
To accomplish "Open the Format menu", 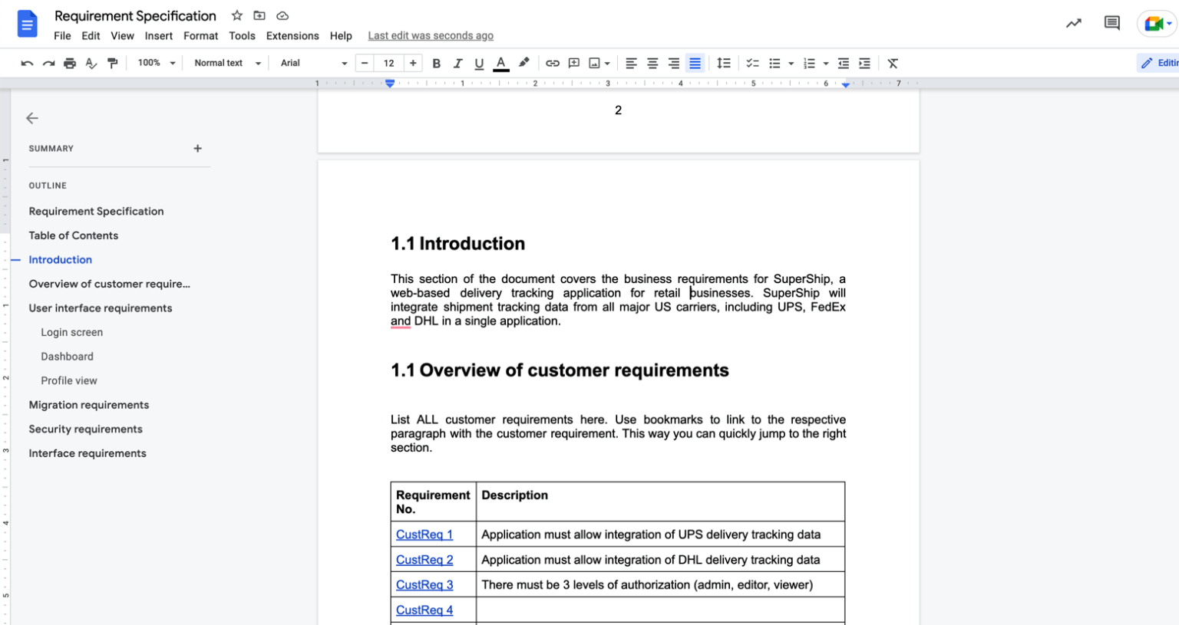I will click(200, 35).
